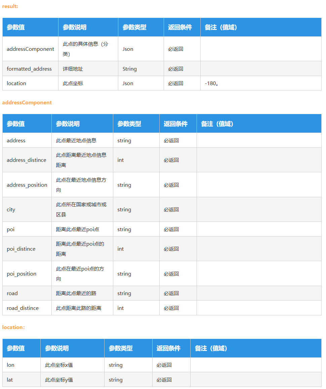Click the 'string' type cell for city
Viewport: 326px width, 389px height.
[x=136, y=209]
